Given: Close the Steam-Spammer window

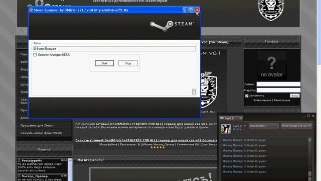Looking at the screenshot, I should tap(197, 10).
